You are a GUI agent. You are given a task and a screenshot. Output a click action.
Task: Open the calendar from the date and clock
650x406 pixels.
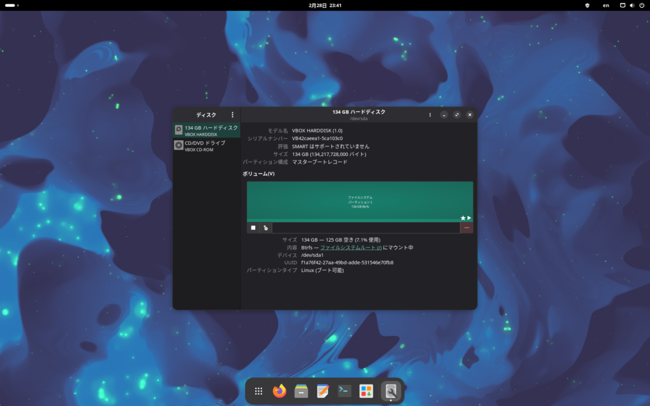click(x=325, y=5)
